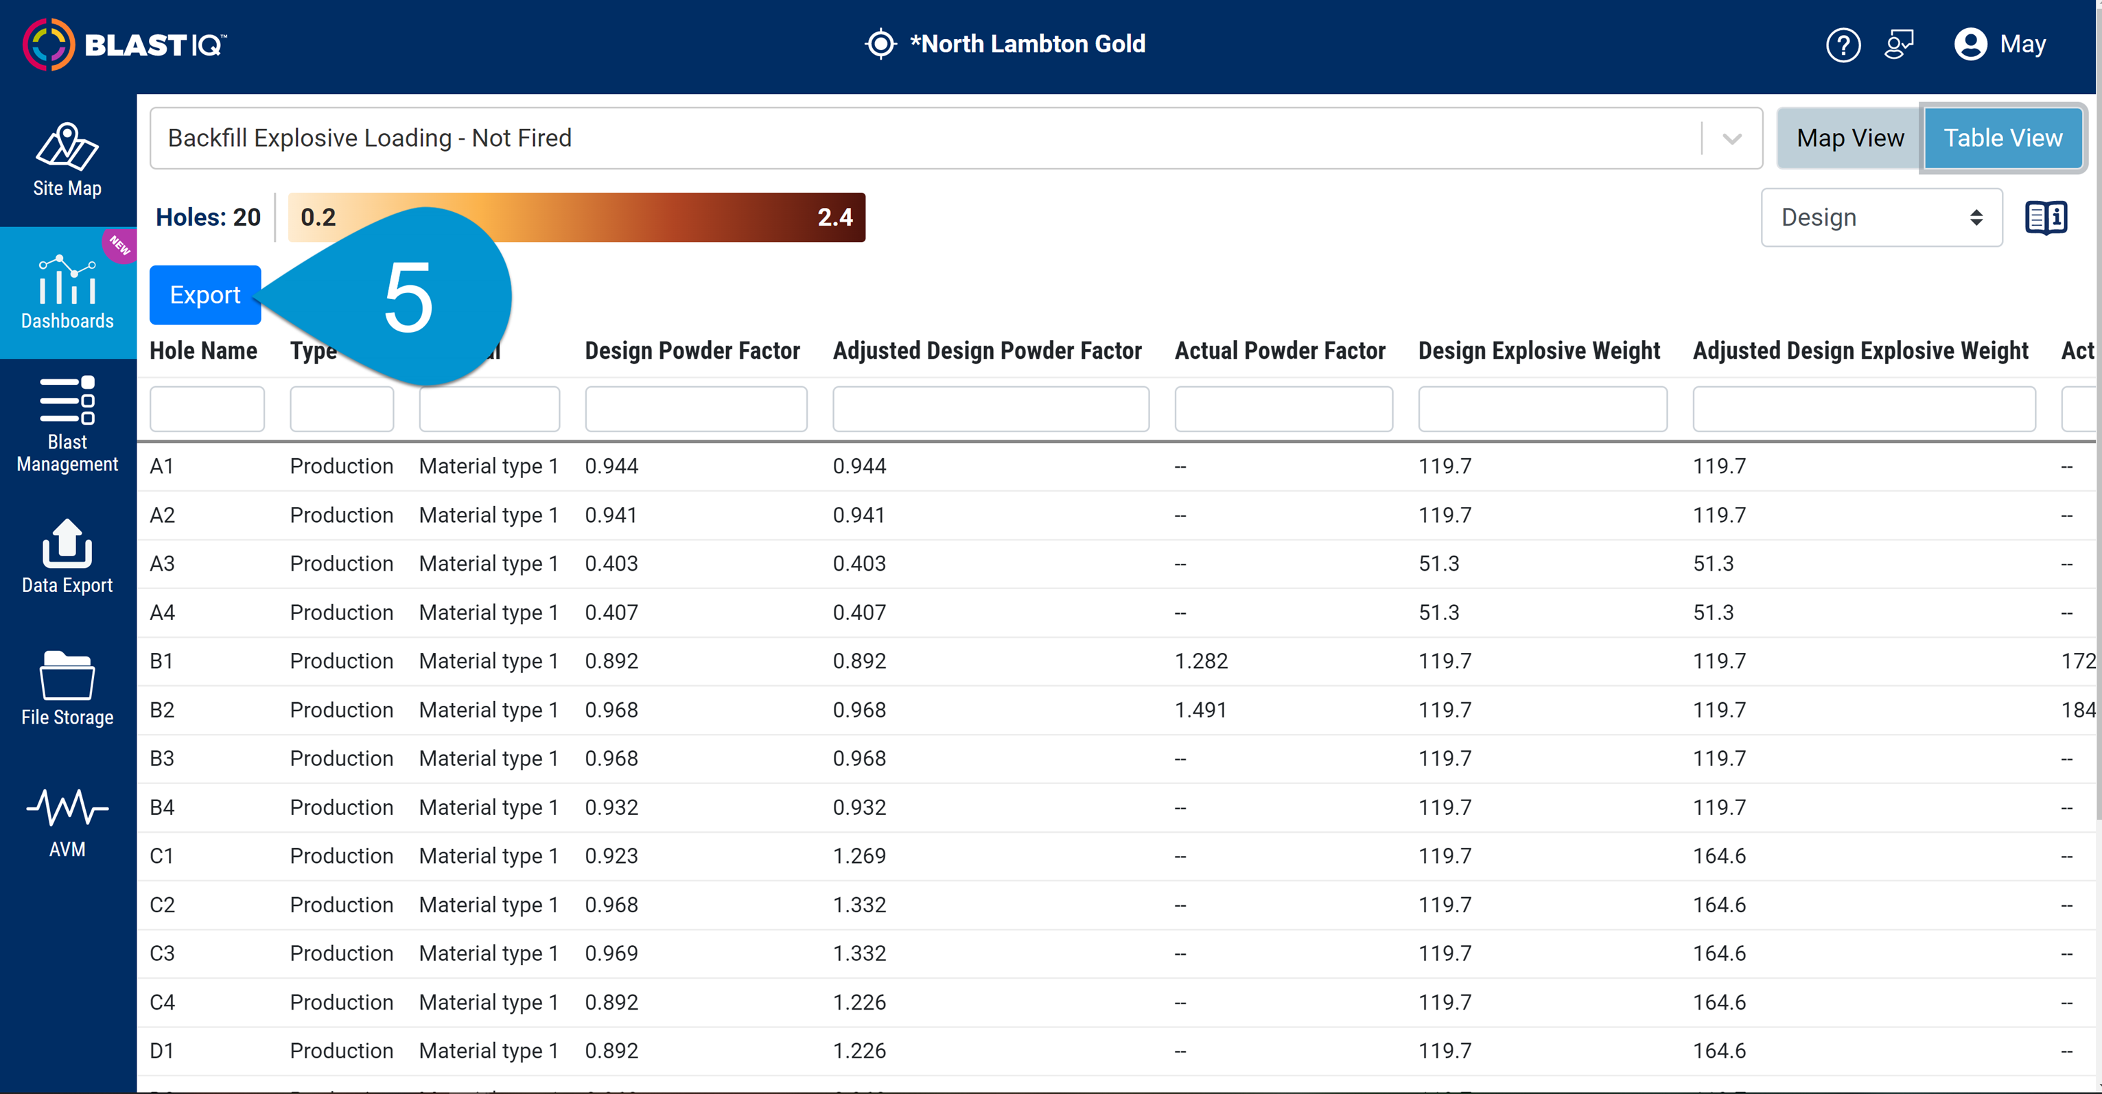Image resolution: width=2102 pixels, height=1094 pixels.
Task: Open the help question mark icon
Action: coord(1843,44)
